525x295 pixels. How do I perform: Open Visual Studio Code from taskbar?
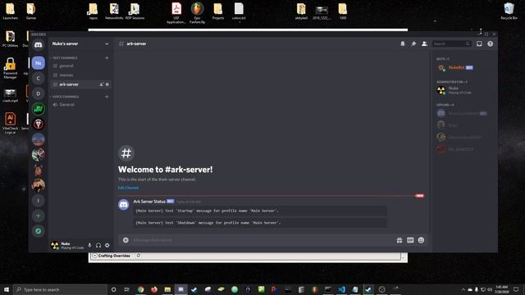click(x=341, y=289)
